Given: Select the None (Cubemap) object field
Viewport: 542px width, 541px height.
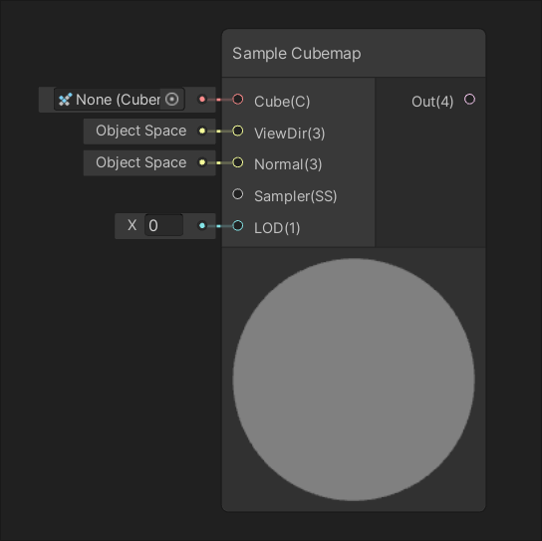Looking at the screenshot, I should 120,100.
